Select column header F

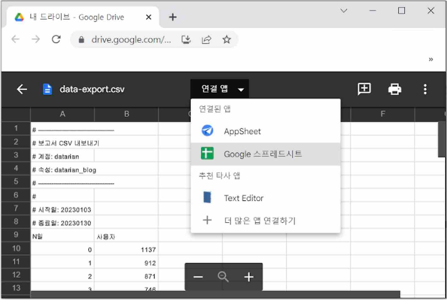(x=383, y=114)
